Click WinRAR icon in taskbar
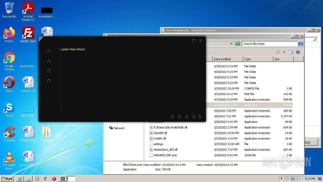The image size is (323, 182). coord(63,179)
